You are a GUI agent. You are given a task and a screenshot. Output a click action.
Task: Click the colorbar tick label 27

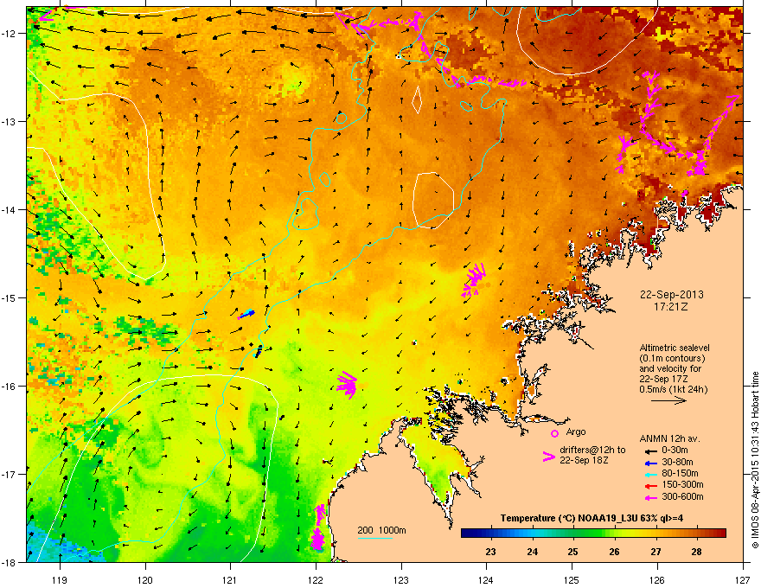(x=655, y=552)
